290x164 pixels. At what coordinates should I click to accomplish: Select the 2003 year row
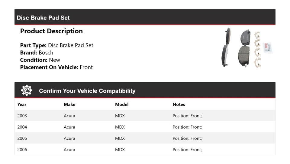(22, 116)
